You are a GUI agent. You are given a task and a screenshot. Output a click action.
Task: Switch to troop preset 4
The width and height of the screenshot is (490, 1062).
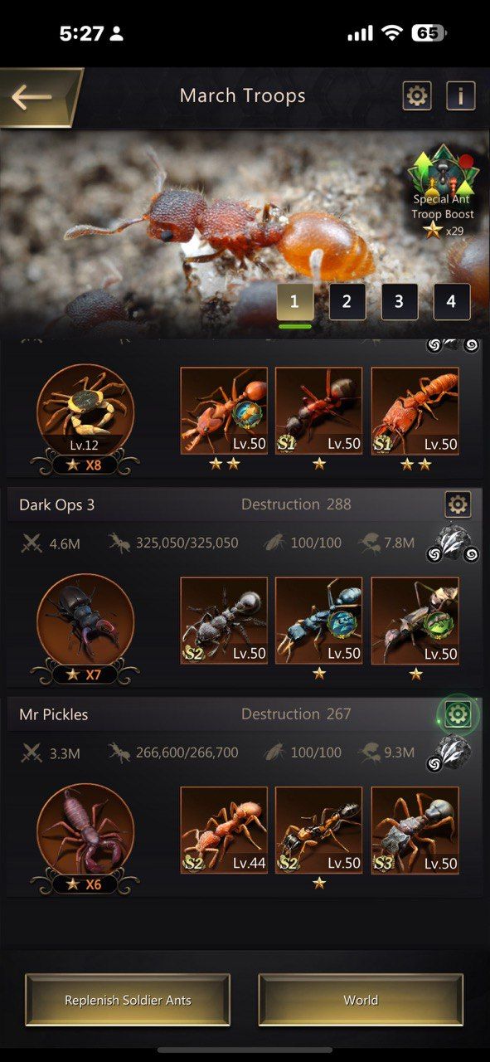click(452, 302)
